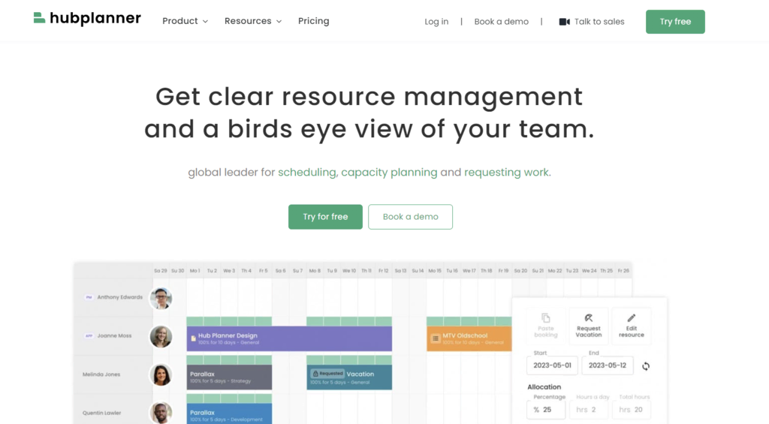Click Anthony Edwards' avatar photo

161,298
